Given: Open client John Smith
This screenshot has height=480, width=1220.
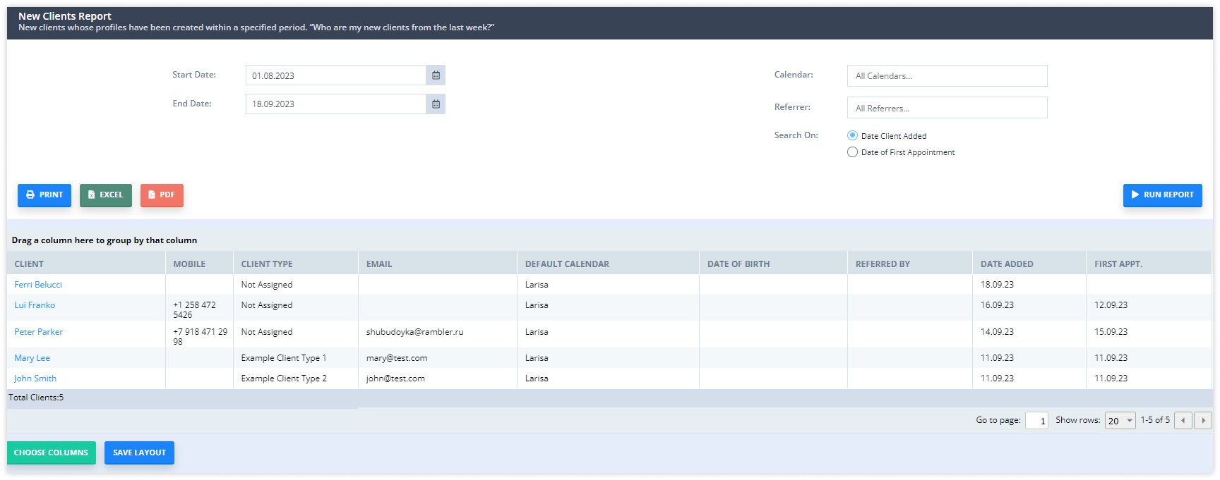Looking at the screenshot, I should 35,379.
